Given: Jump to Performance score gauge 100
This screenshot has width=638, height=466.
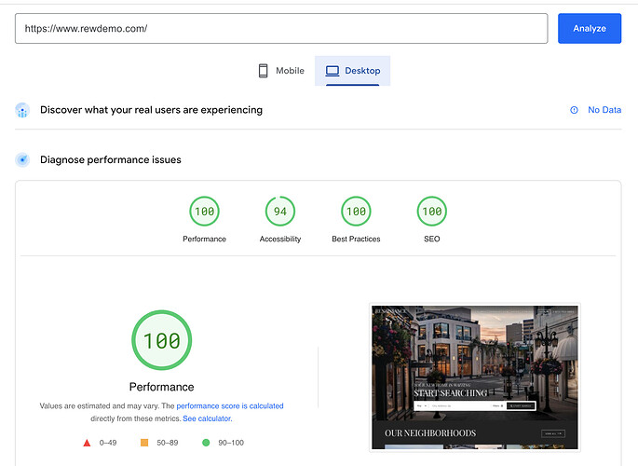Looking at the screenshot, I should click(204, 212).
